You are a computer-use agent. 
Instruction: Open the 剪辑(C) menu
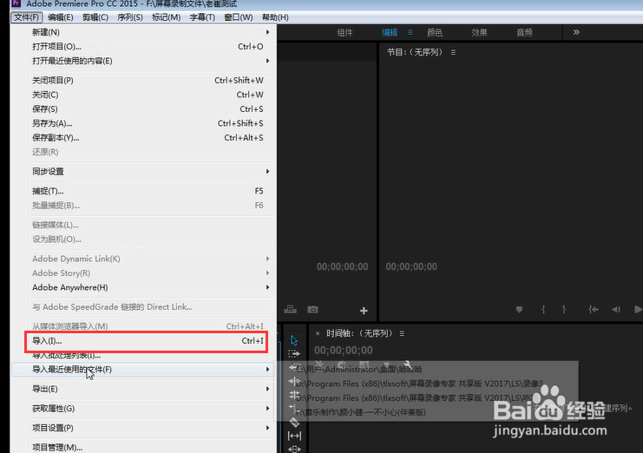pos(95,17)
